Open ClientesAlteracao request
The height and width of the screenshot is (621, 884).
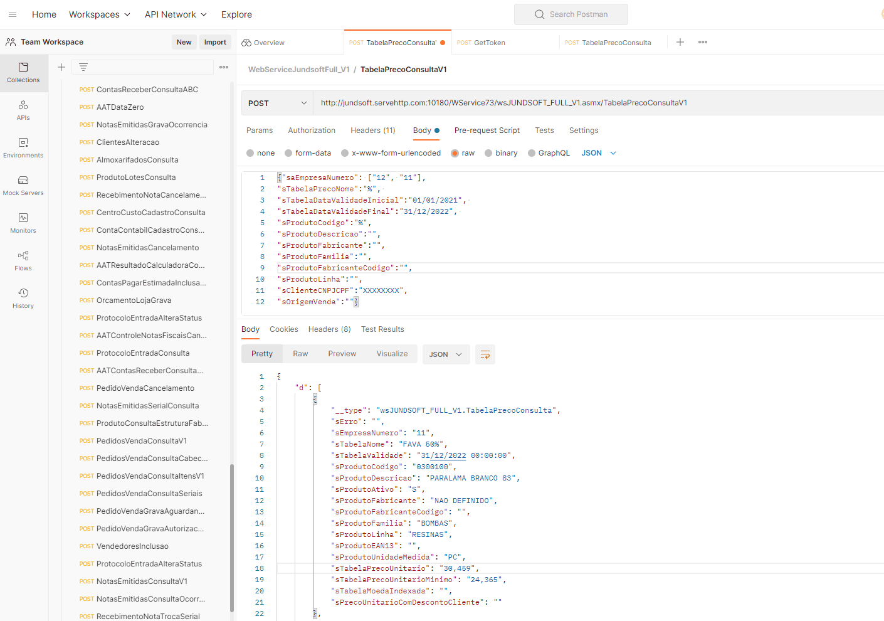[128, 142]
